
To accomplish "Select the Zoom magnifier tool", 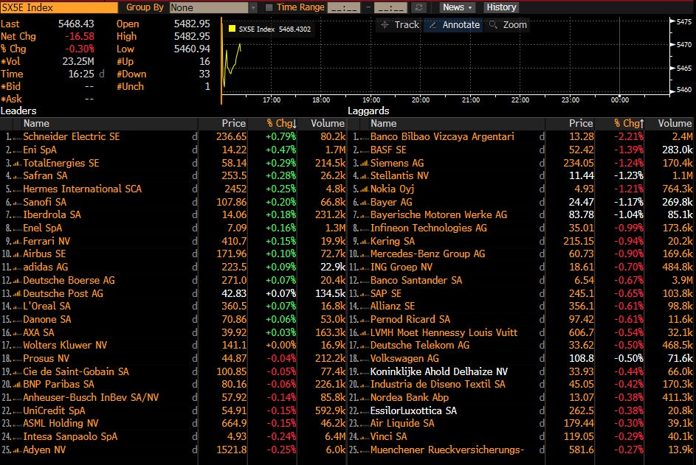I will click(508, 25).
